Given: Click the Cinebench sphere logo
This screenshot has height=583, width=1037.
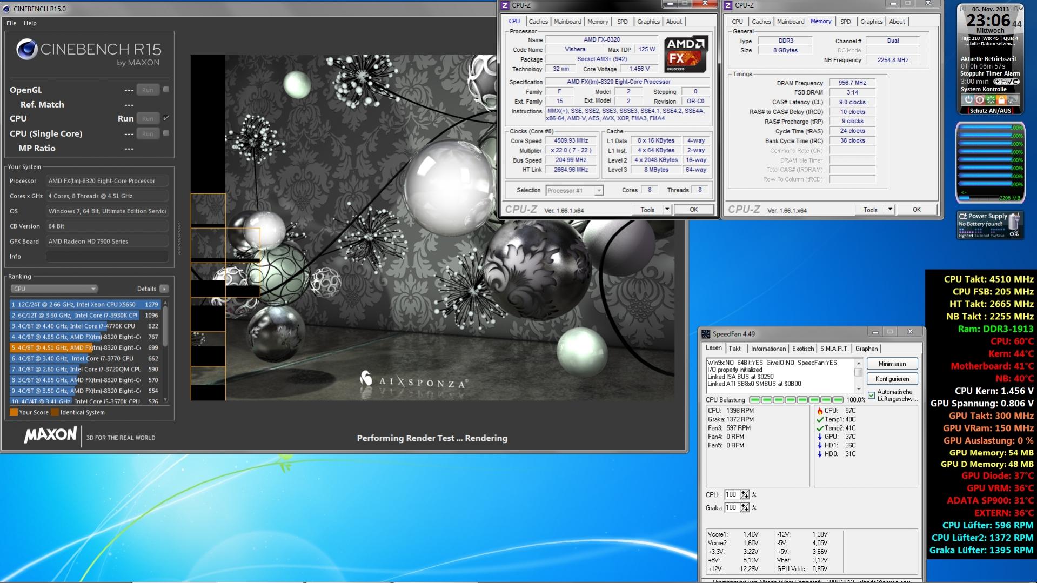Looking at the screenshot, I should [27, 50].
